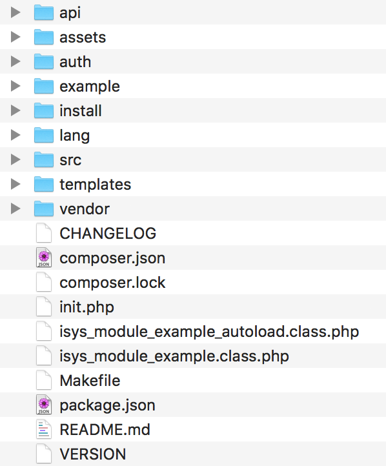Select isys_module_example.class.php row
The width and height of the screenshot is (386, 466).
193,356
